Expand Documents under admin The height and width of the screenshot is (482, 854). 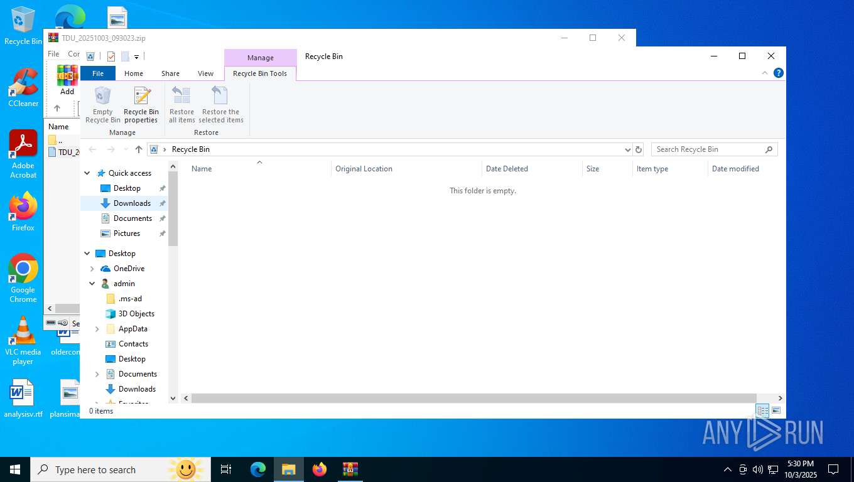tap(97, 374)
